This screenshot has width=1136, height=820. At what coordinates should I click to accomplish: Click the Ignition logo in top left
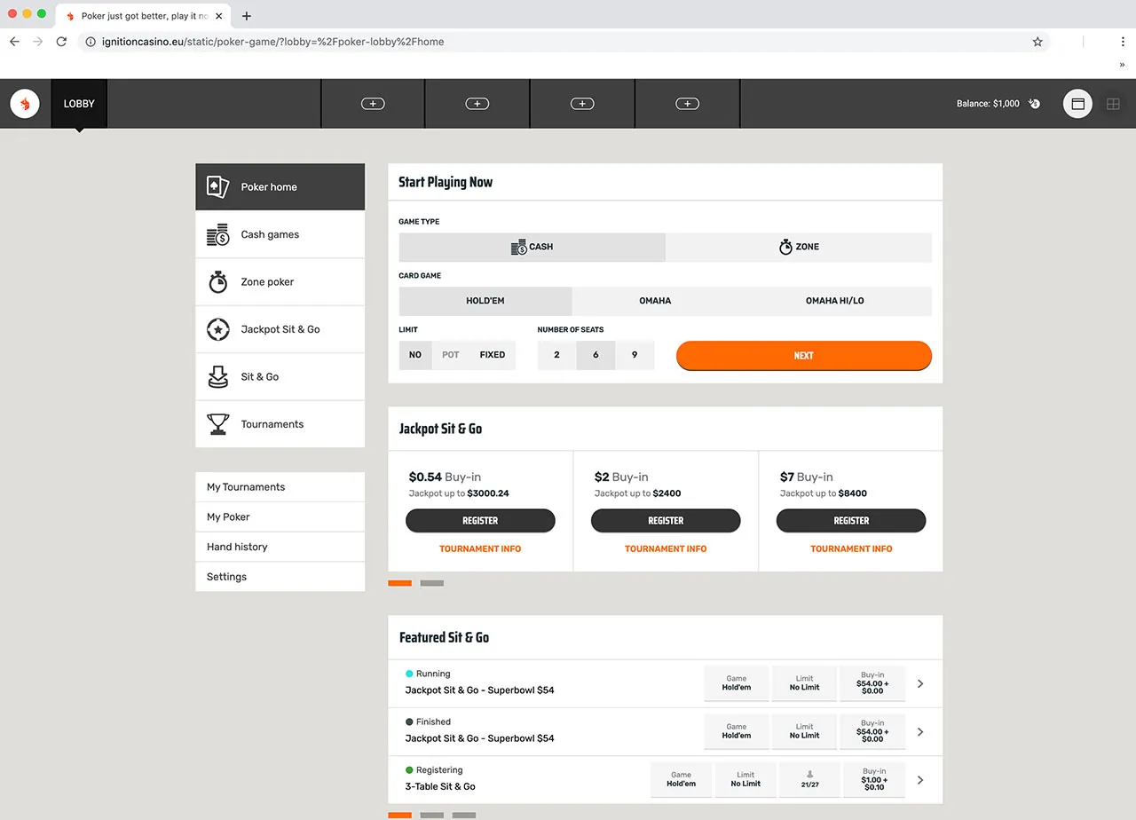25,103
